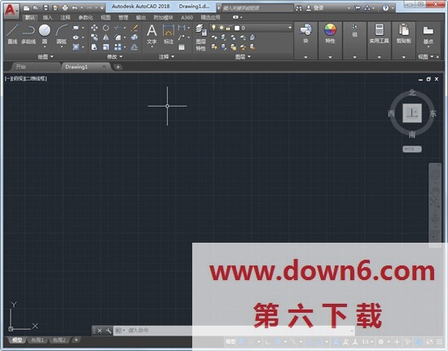Toggle the grid display in status bar
448x351 pixels.
(x=242, y=341)
